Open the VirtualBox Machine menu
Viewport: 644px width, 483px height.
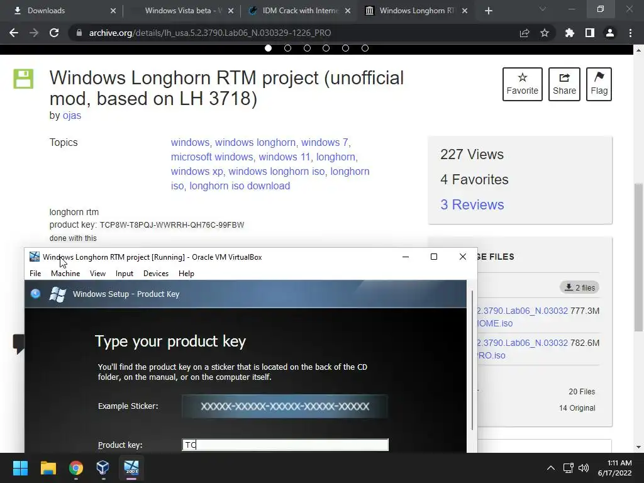pos(65,274)
